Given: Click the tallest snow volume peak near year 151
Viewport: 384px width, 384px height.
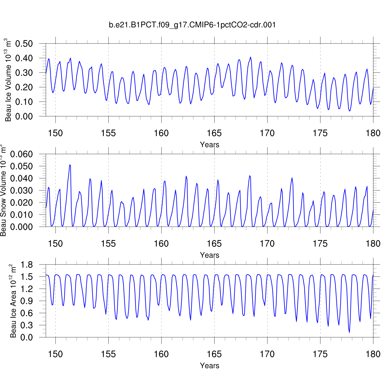Looking at the screenshot, I should coord(70,165).
